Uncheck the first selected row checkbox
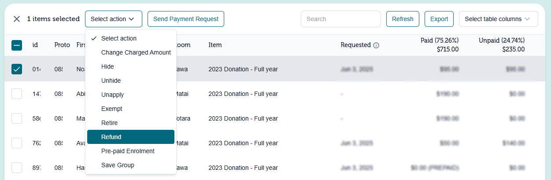551x180 pixels. [17, 69]
